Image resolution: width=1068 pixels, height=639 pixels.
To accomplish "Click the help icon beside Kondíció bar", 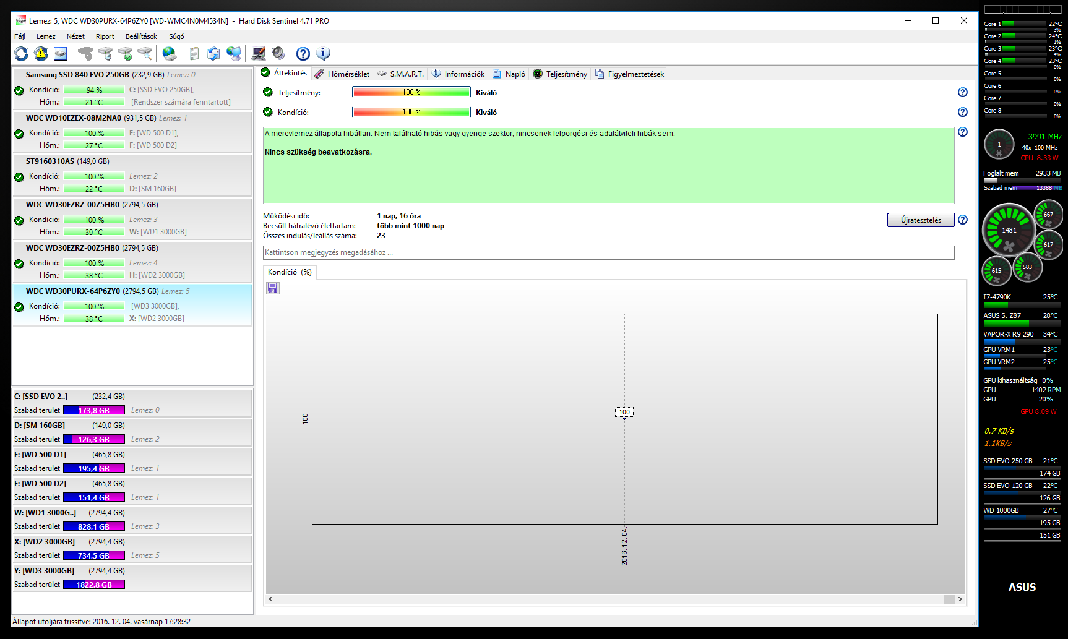I will (963, 112).
